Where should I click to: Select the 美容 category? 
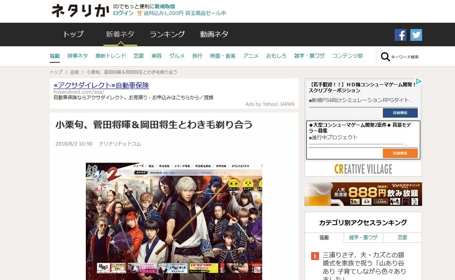156,56
